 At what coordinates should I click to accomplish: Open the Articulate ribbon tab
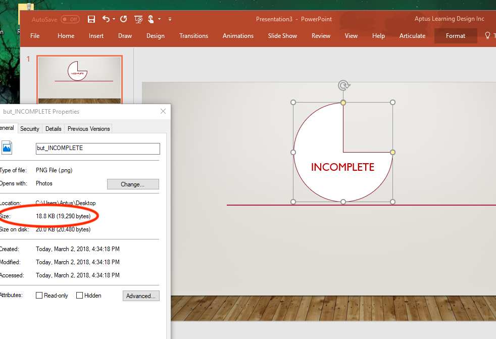pyautogui.click(x=412, y=36)
